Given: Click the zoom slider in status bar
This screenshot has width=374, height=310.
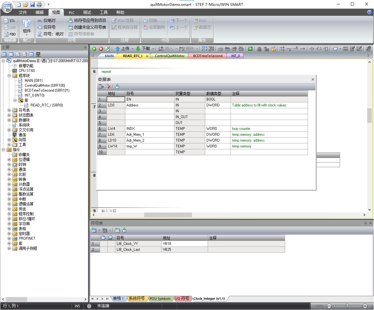Looking at the screenshot, I should coord(347,306).
